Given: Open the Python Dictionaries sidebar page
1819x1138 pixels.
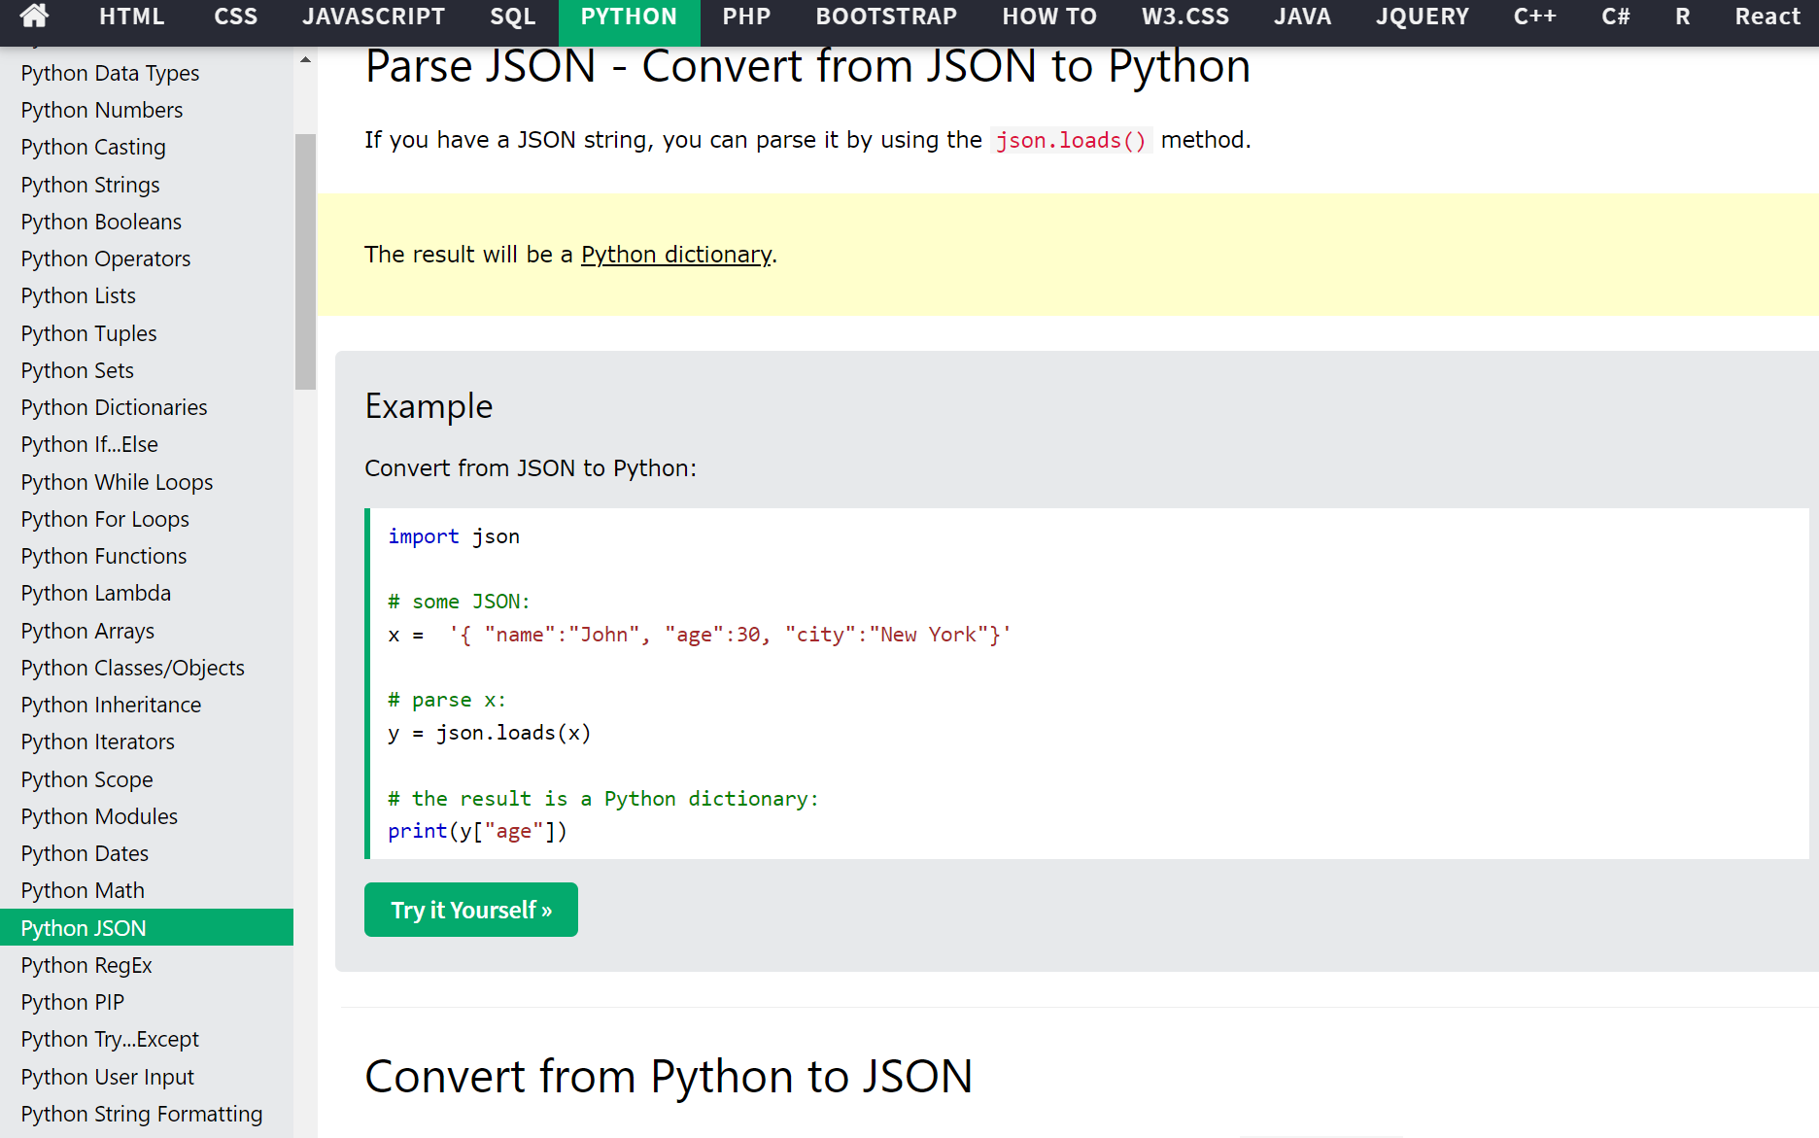Looking at the screenshot, I should point(114,407).
